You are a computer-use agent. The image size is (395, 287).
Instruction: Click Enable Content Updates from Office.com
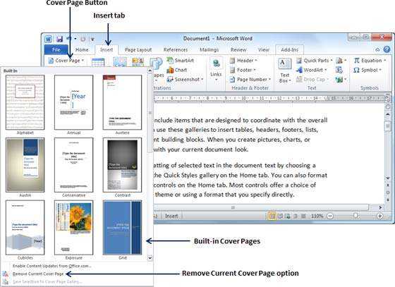(x=52, y=266)
